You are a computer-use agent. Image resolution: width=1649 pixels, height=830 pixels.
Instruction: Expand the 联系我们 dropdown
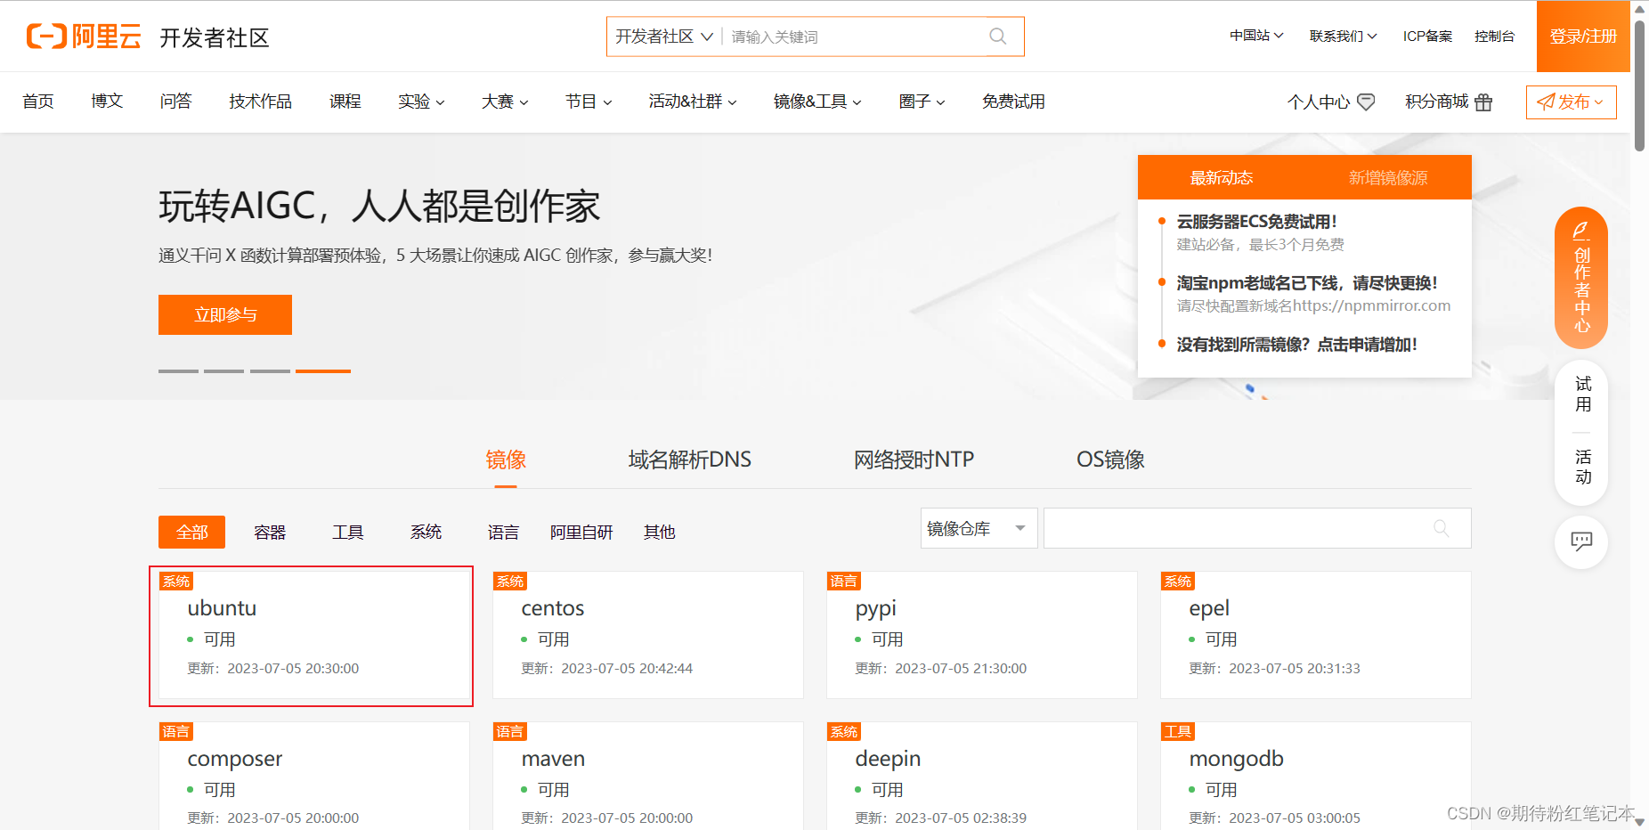click(x=1343, y=36)
